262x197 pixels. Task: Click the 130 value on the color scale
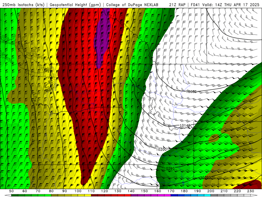coord(118,191)
